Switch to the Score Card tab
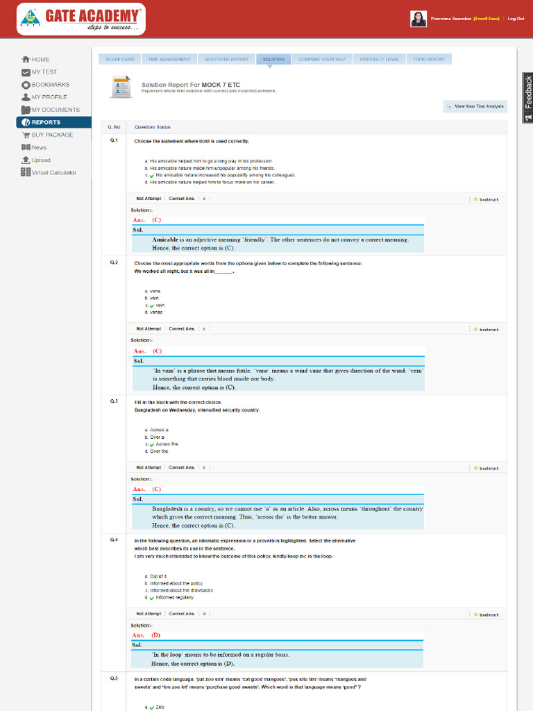The width and height of the screenshot is (533, 711). pyautogui.click(x=119, y=60)
